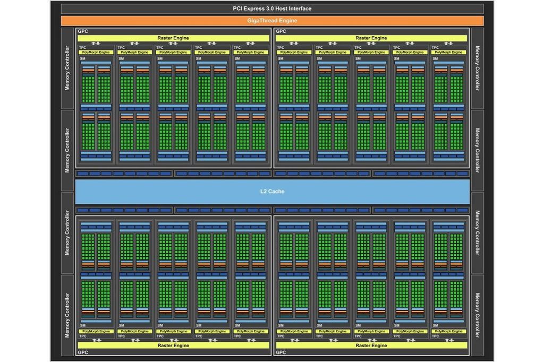Click the bottom-right Raster Engine block
Image resolution: width=544 pixels, height=362 pixels.
[370, 345]
